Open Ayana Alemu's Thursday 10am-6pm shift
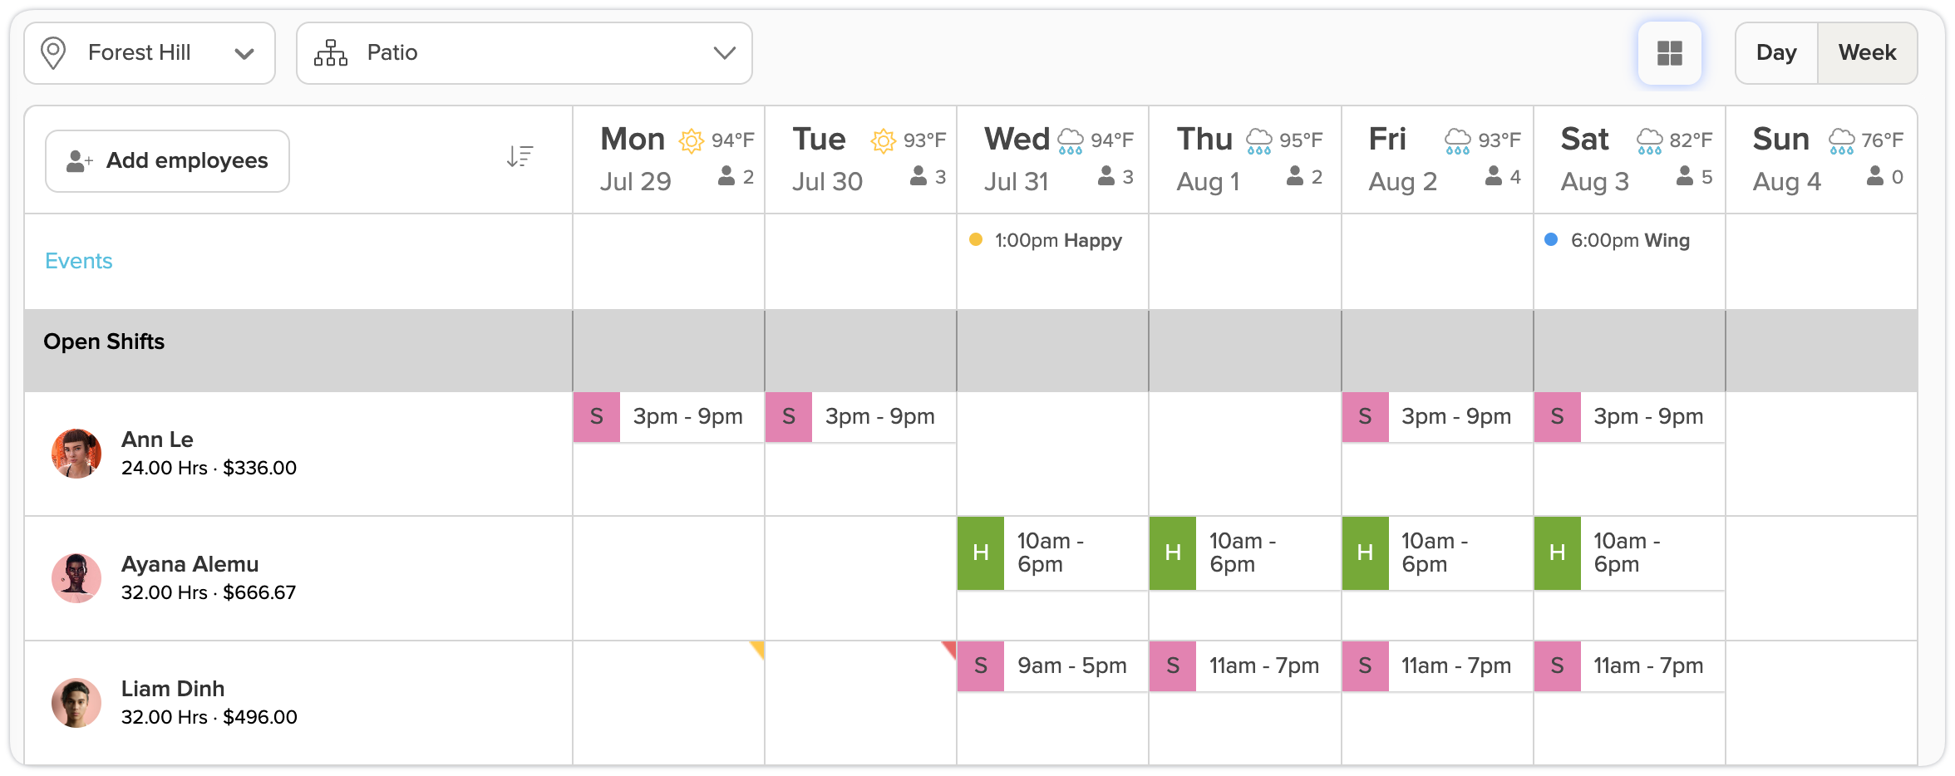 (x=1243, y=553)
